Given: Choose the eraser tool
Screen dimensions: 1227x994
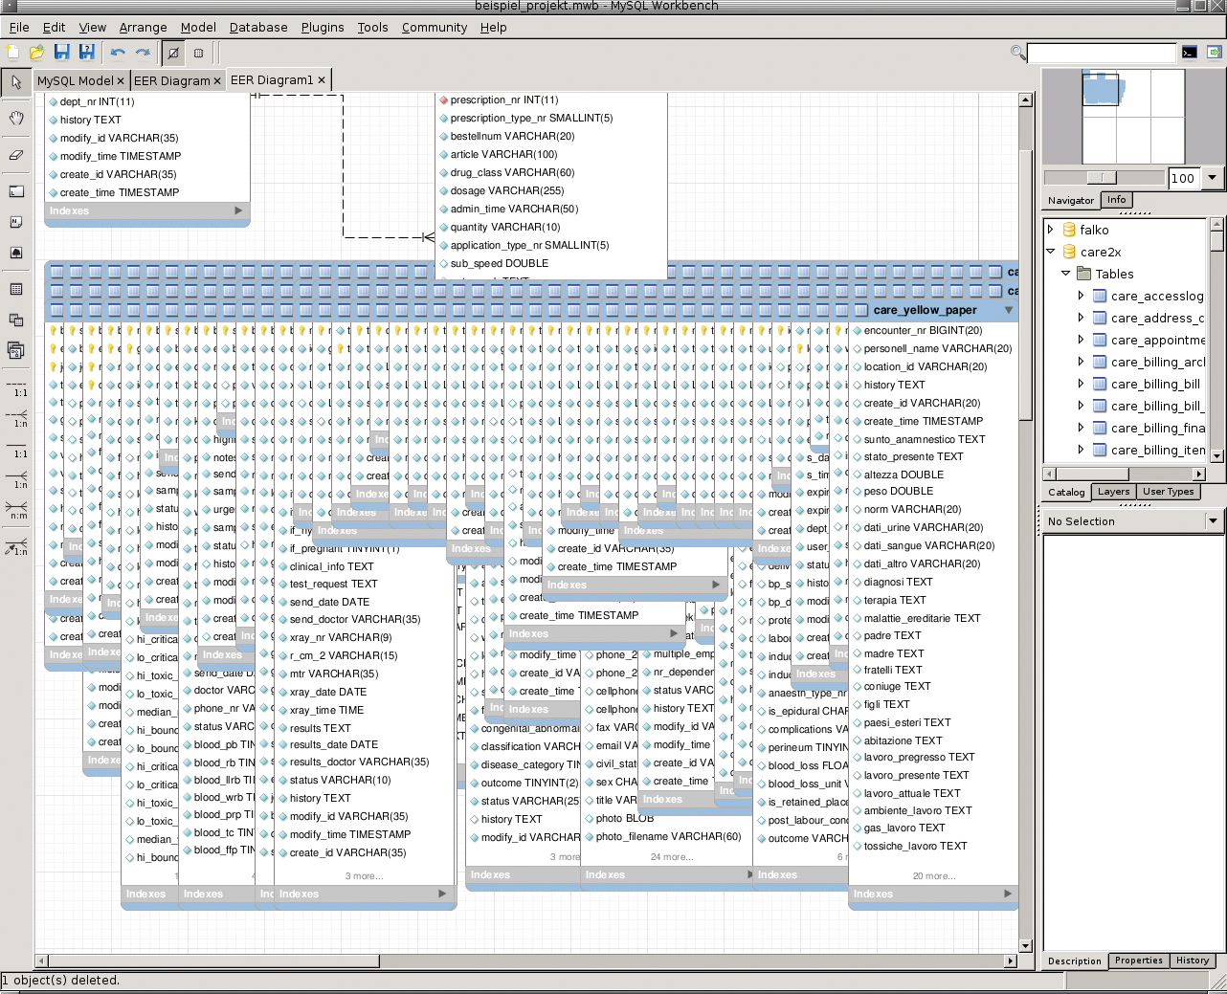Looking at the screenshot, I should tap(16, 154).
